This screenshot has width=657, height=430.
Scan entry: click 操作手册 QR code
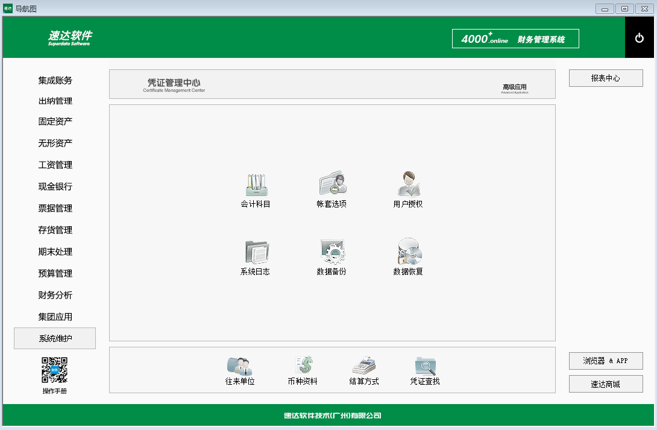pyautogui.click(x=55, y=371)
